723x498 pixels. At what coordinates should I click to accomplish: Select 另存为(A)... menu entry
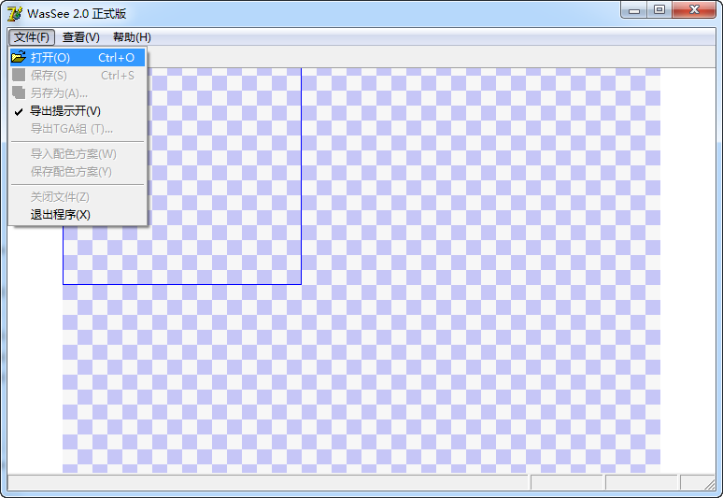click(x=78, y=93)
